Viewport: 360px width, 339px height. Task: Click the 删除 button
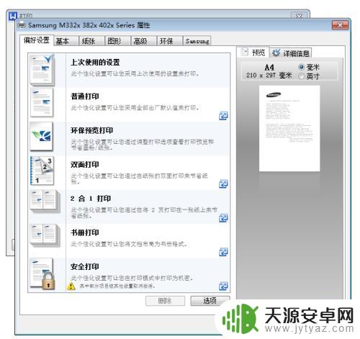165,301
